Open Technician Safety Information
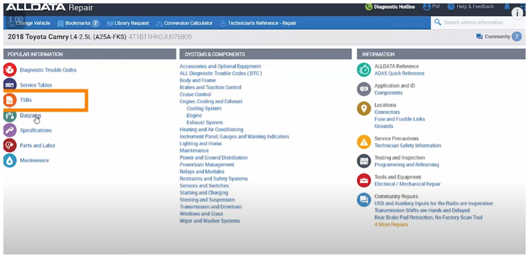 pos(407,145)
